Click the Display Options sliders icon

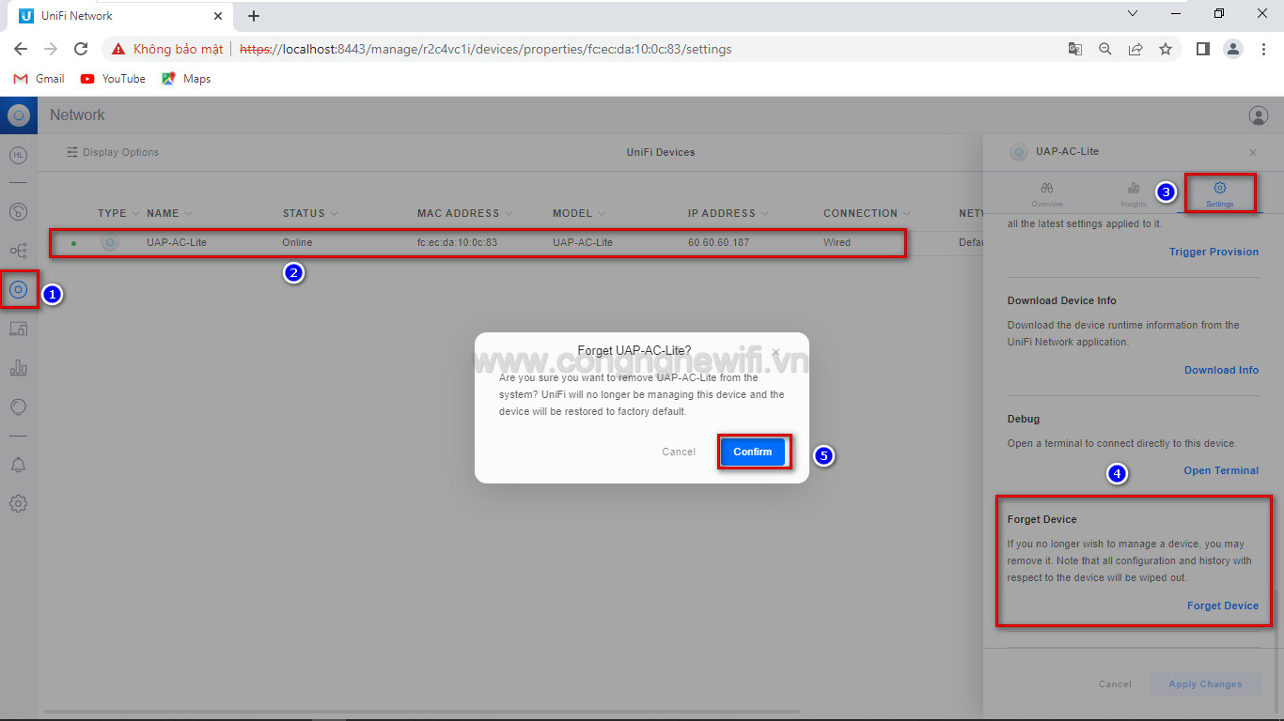[72, 152]
